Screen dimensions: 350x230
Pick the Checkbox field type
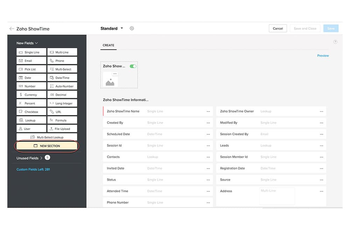click(31, 112)
